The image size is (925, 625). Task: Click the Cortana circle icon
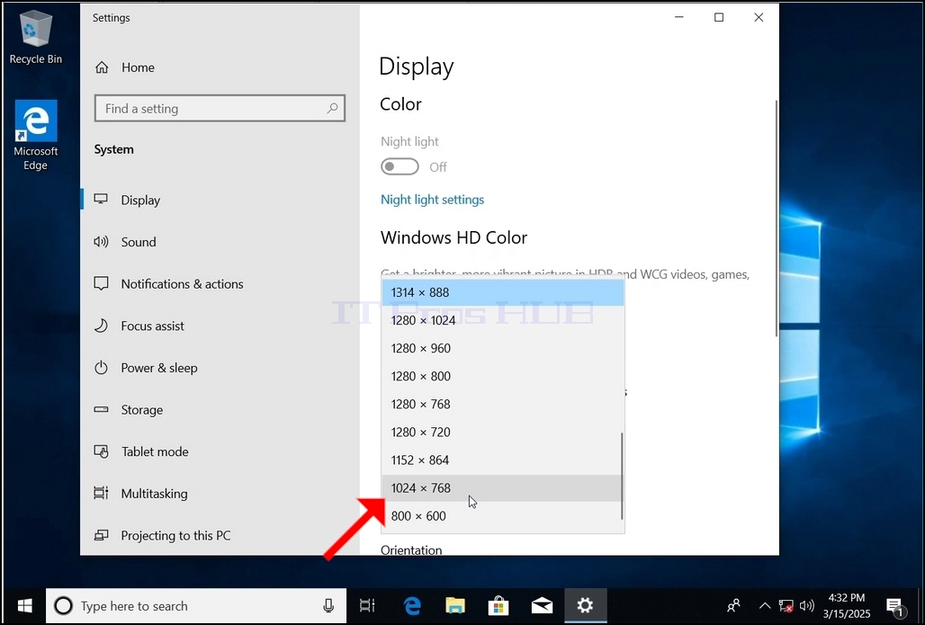[63, 605]
